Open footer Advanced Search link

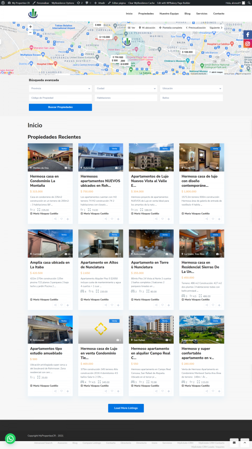[x=43, y=443]
